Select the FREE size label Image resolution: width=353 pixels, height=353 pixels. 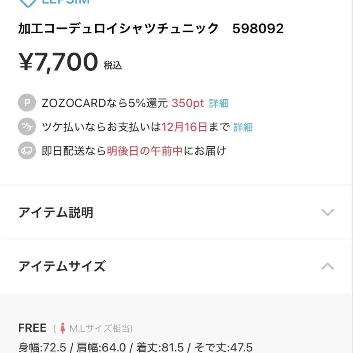point(33,328)
